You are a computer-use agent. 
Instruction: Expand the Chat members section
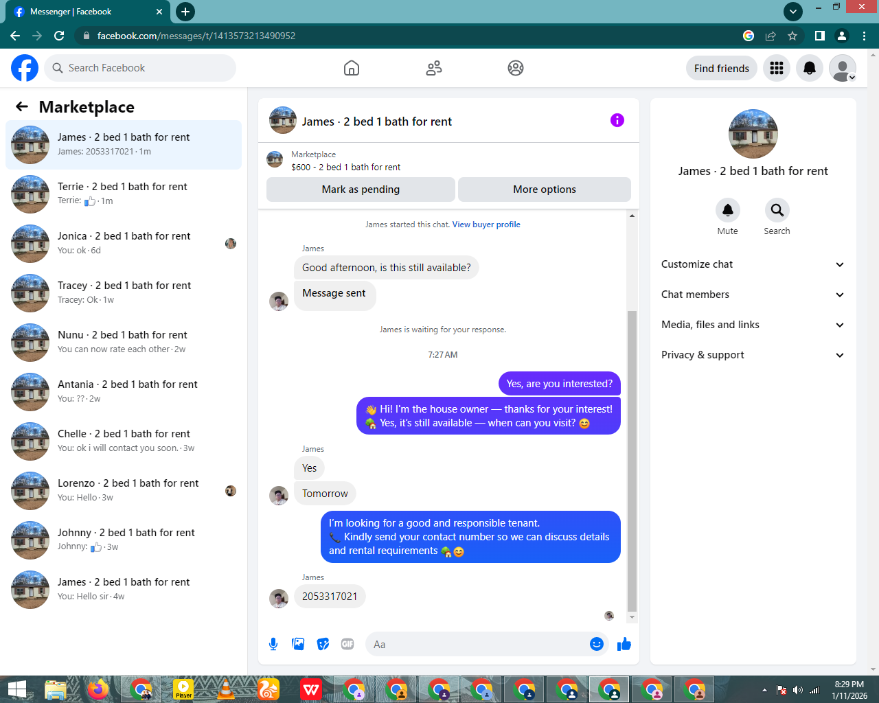coord(753,295)
